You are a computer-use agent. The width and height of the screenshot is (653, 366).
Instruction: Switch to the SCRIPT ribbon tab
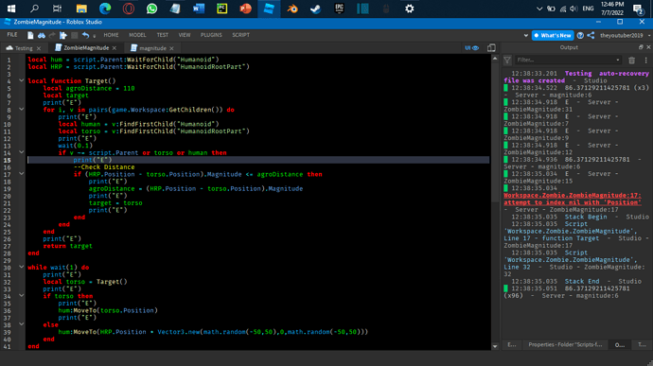tap(240, 35)
